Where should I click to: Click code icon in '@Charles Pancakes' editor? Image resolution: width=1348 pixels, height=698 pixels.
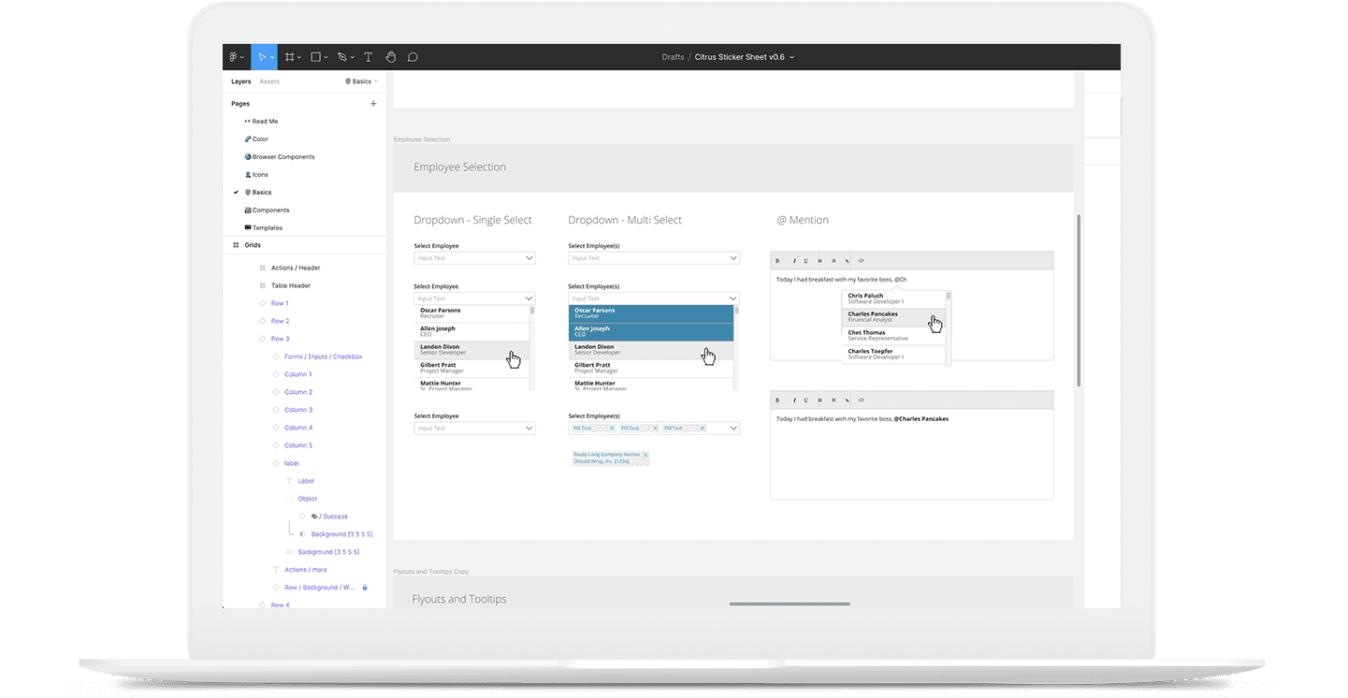[x=862, y=400]
